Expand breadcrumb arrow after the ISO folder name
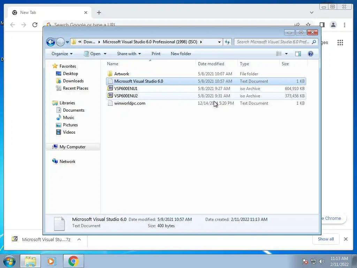The height and width of the screenshot is (268, 357). point(201,42)
